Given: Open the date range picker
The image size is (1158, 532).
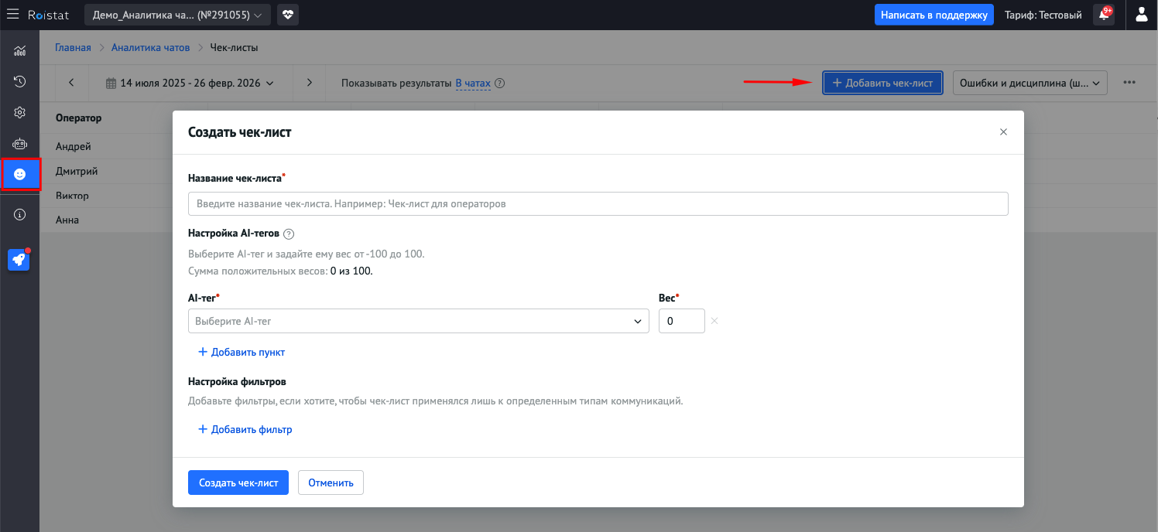Looking at the screenshot, I should 190,83.
